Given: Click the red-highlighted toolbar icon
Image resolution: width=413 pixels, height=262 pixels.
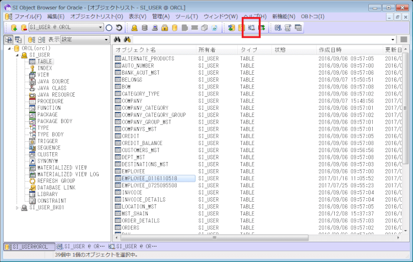Looking at the screenshot, I should click(x=253, y=27).
